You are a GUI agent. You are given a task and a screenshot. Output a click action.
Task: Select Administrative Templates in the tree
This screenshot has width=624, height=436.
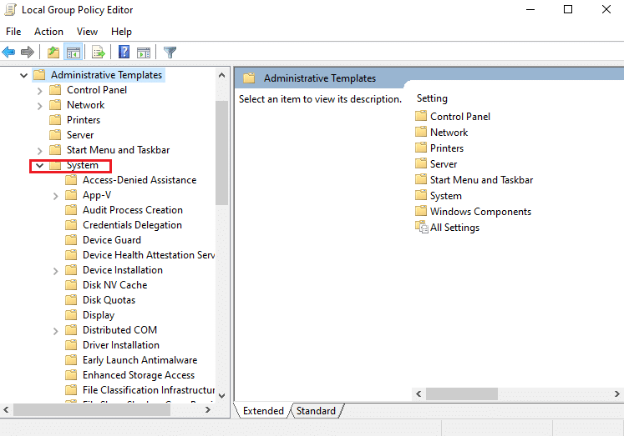pyautogui.click(x=106, y=75)
